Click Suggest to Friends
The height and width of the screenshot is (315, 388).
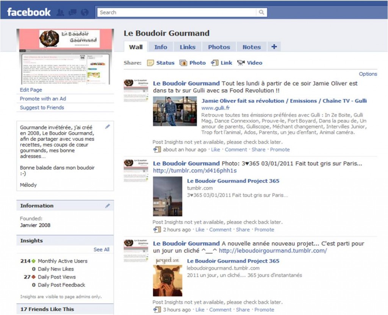(42, 108)
